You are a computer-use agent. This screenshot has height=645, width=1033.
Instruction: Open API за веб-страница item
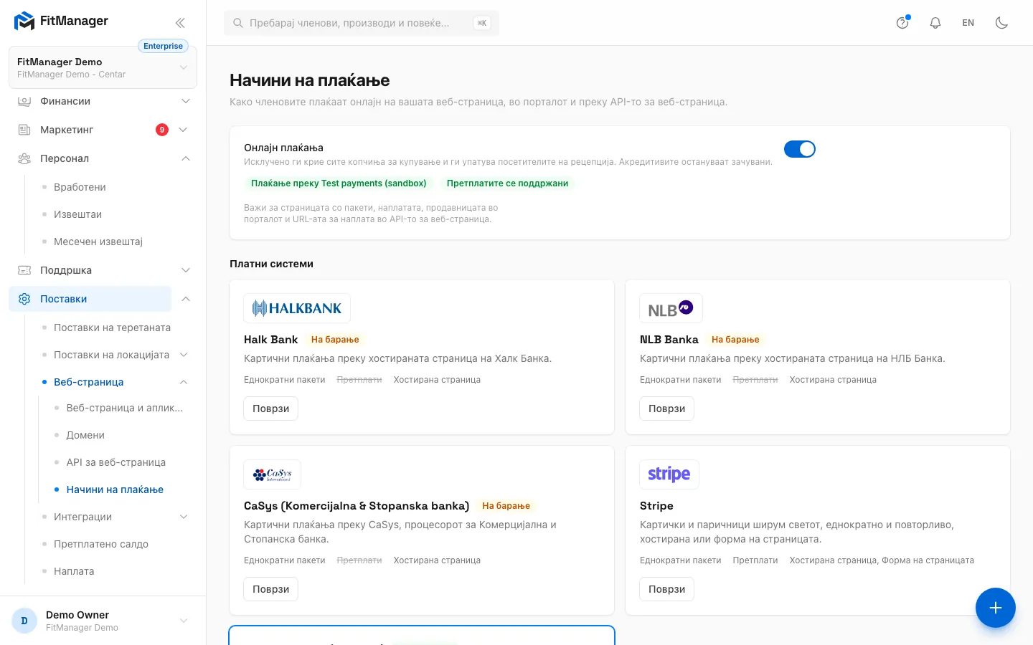[x=116, y=462]
